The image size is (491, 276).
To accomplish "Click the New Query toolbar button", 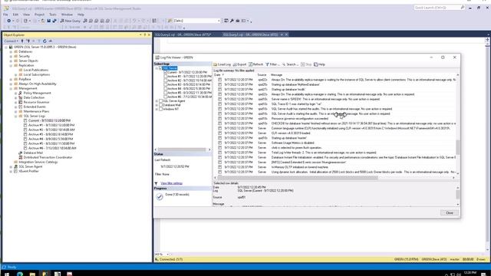I will 70,21.
